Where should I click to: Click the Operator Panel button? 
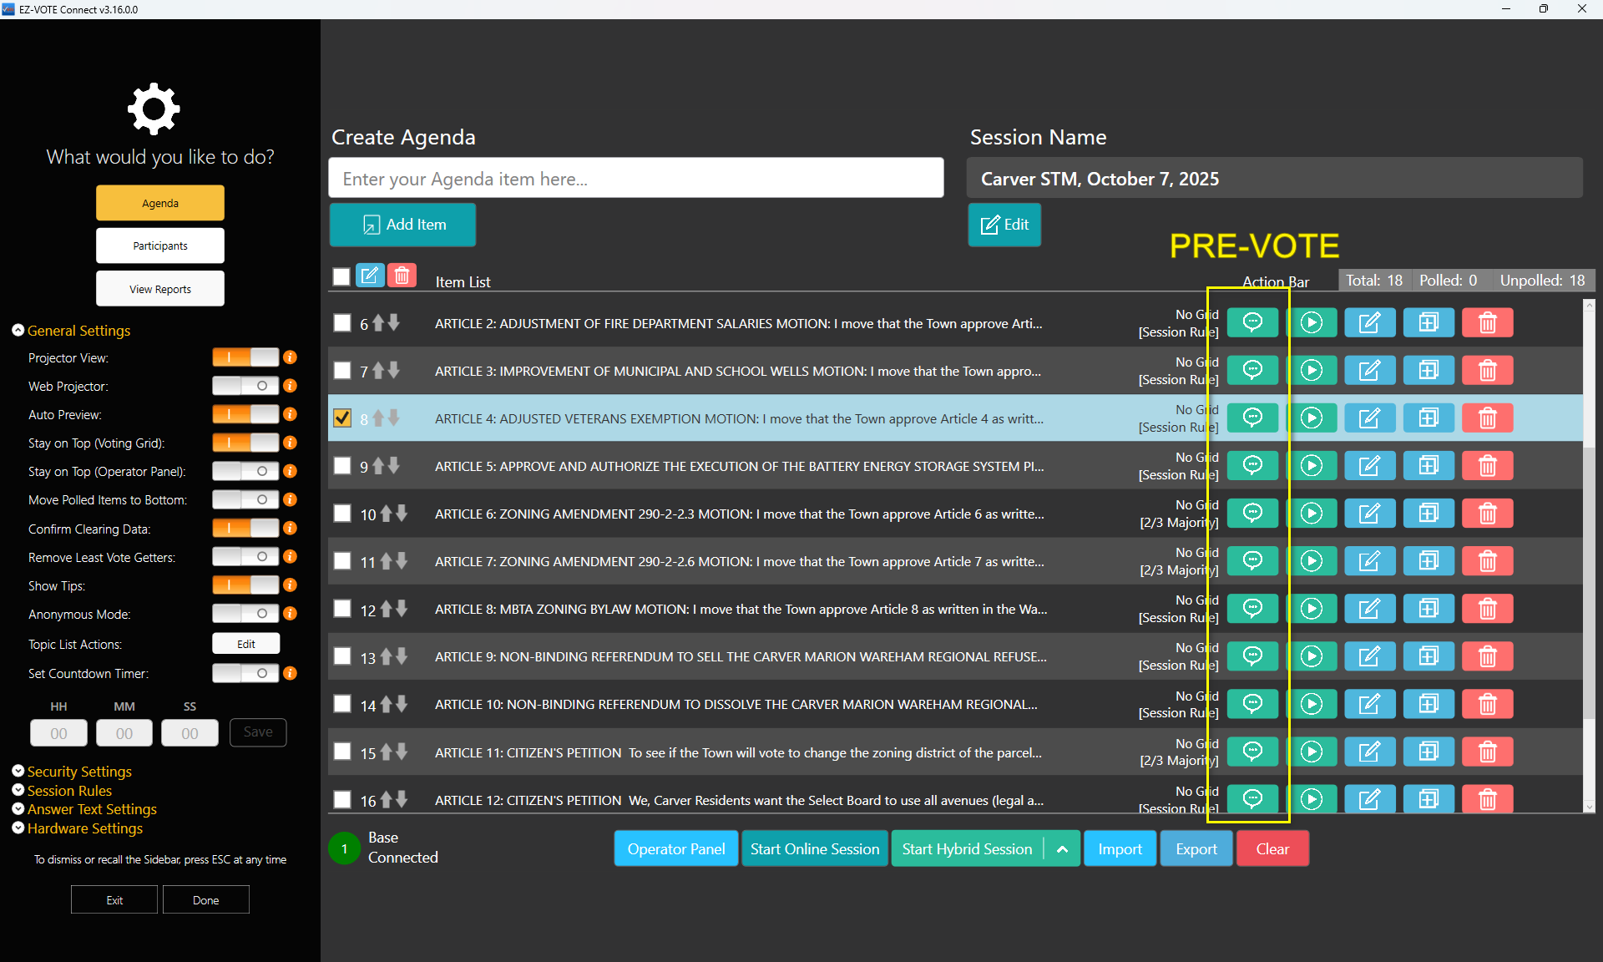point(675,849)
